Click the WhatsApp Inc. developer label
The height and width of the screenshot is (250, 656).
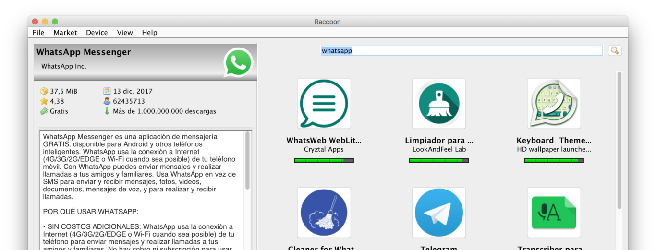click(x=64, y=66)
